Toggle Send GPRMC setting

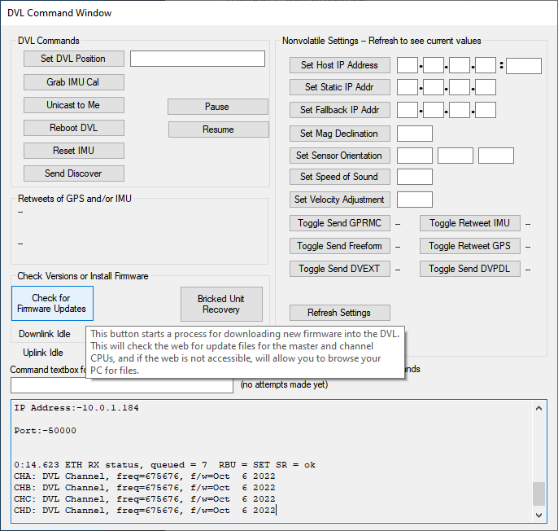(339, 223)
